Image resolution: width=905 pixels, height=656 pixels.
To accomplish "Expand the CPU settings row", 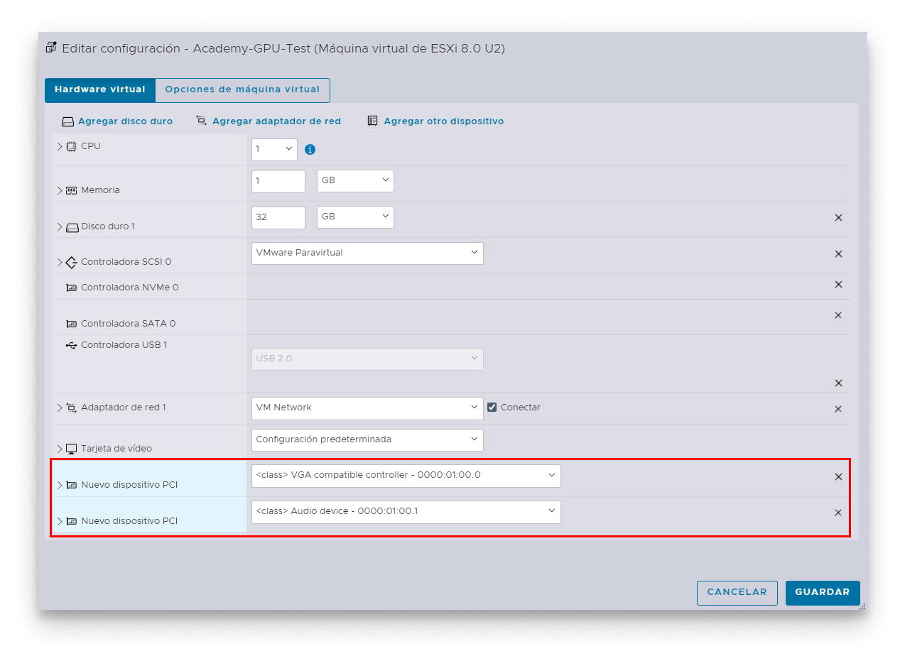I will tap(60, 146).
